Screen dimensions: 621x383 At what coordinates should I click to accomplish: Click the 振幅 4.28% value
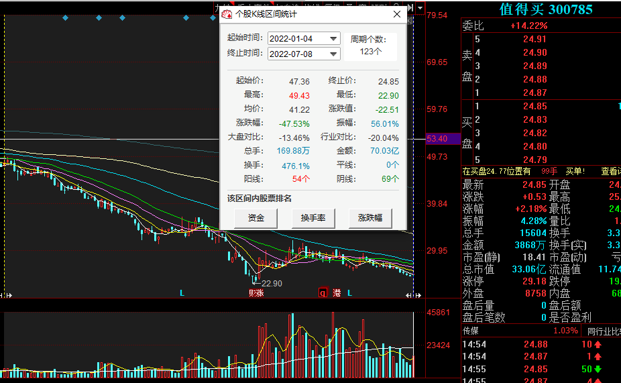tap(533, 221)
